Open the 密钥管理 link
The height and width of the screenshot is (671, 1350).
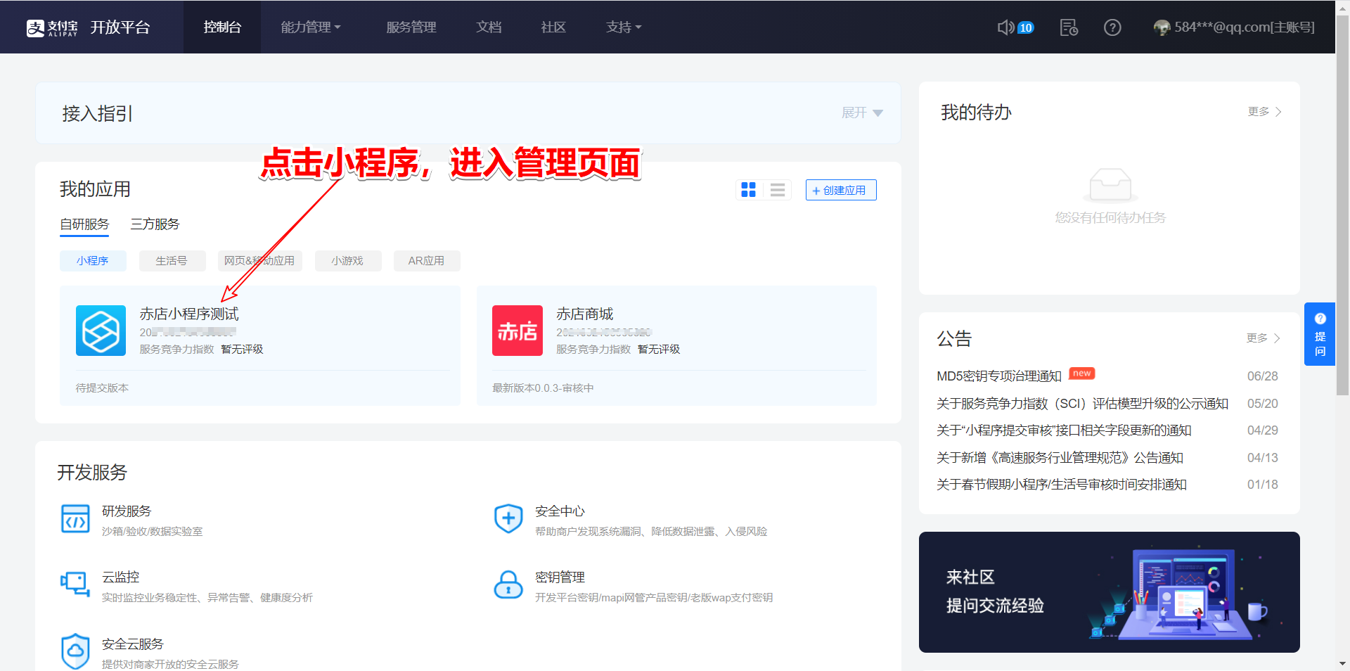pyautogui.click(x=560, y=577)
